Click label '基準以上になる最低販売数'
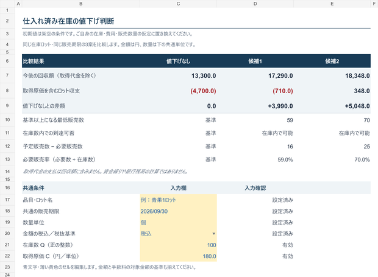Viewport: 378px width, 277px height. [53, 120]
